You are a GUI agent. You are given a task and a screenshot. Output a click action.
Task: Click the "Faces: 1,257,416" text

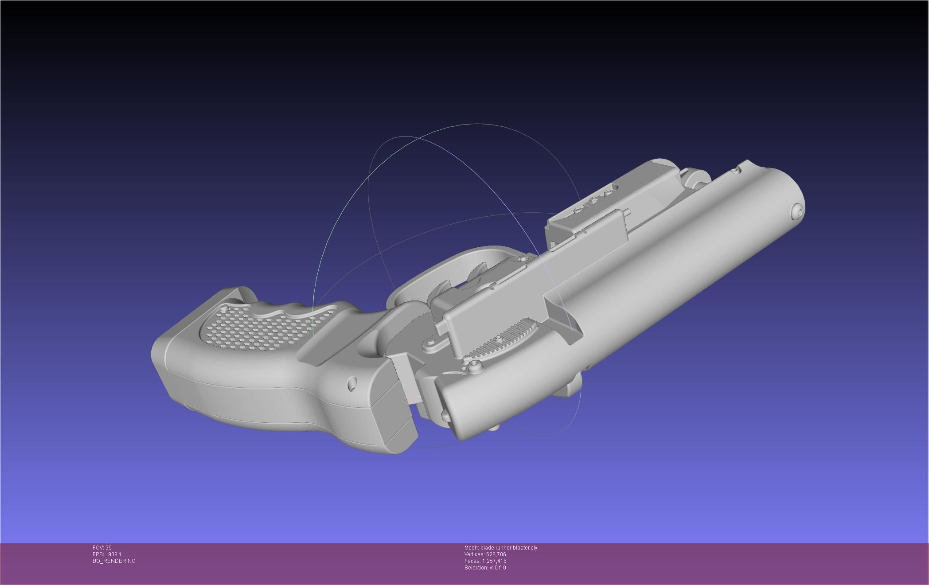tap(485, 561)
